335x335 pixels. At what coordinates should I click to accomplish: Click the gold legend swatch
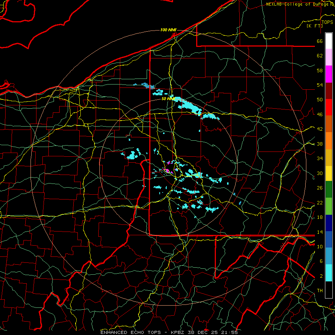[329, 157]
